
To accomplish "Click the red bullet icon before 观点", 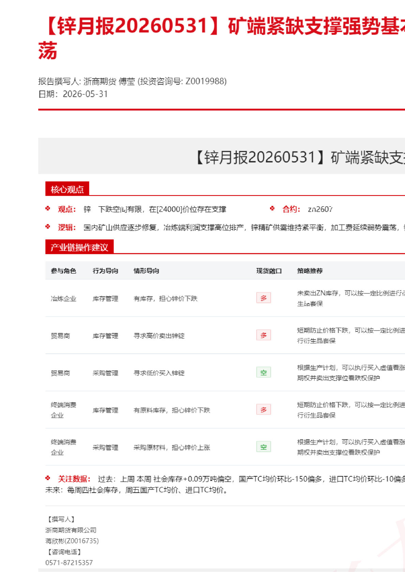I will click(48, 208).
